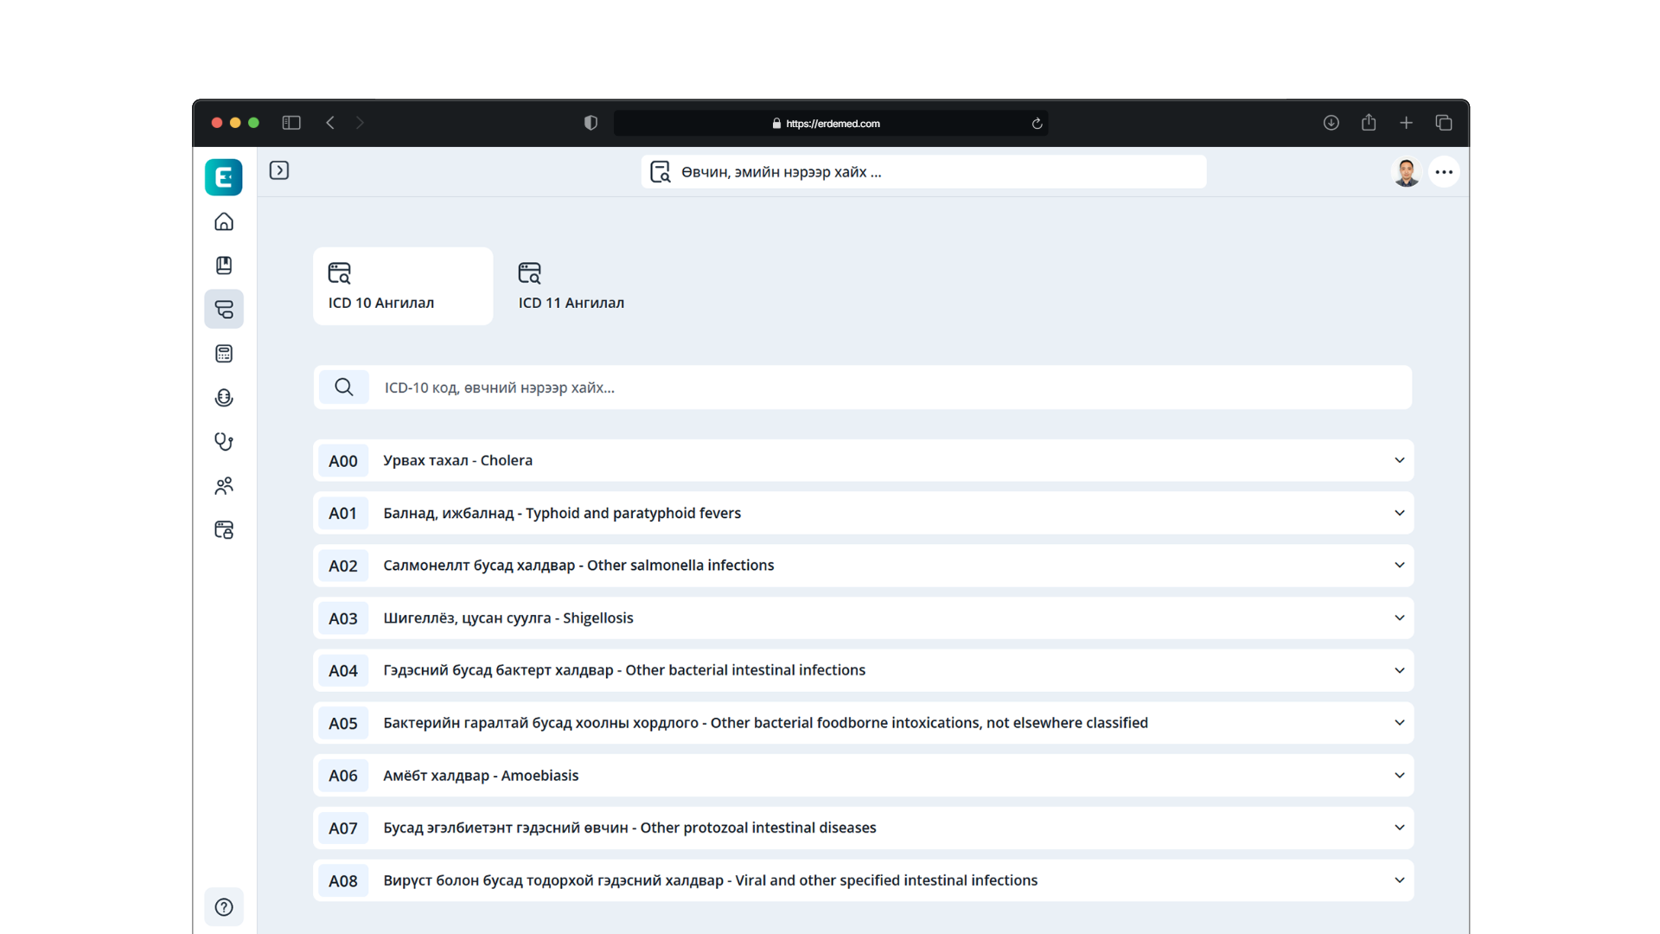
Task: Toggle the sidebar expand arrow button
Action: (279, 170)
